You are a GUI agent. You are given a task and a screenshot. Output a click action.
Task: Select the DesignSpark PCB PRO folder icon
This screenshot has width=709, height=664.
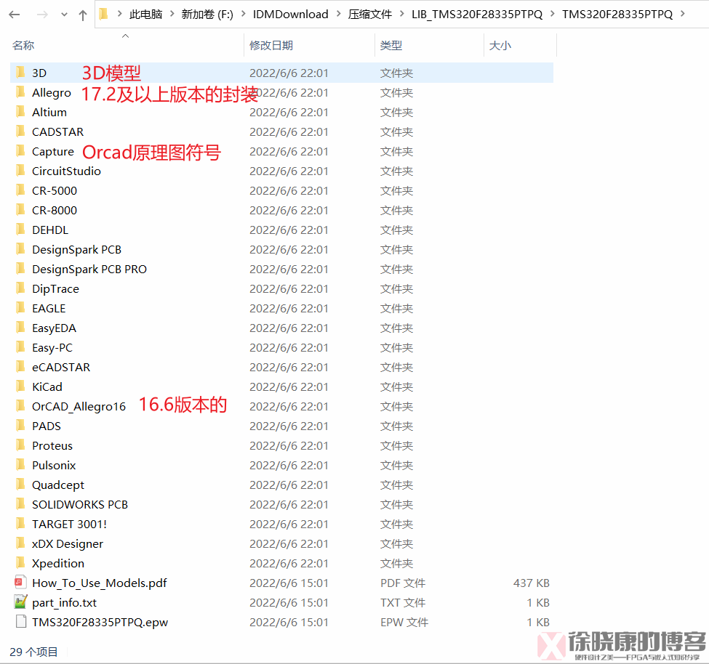(20, 269)
